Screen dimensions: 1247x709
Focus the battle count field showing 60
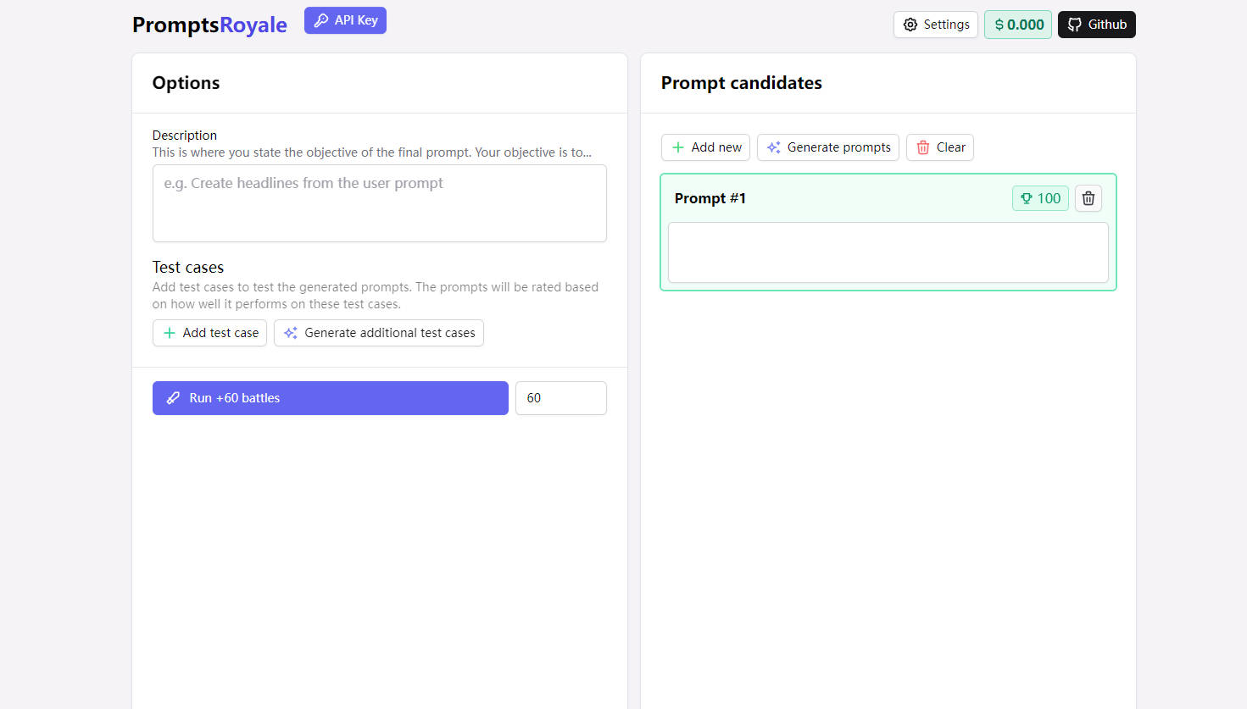coord(560,398)
